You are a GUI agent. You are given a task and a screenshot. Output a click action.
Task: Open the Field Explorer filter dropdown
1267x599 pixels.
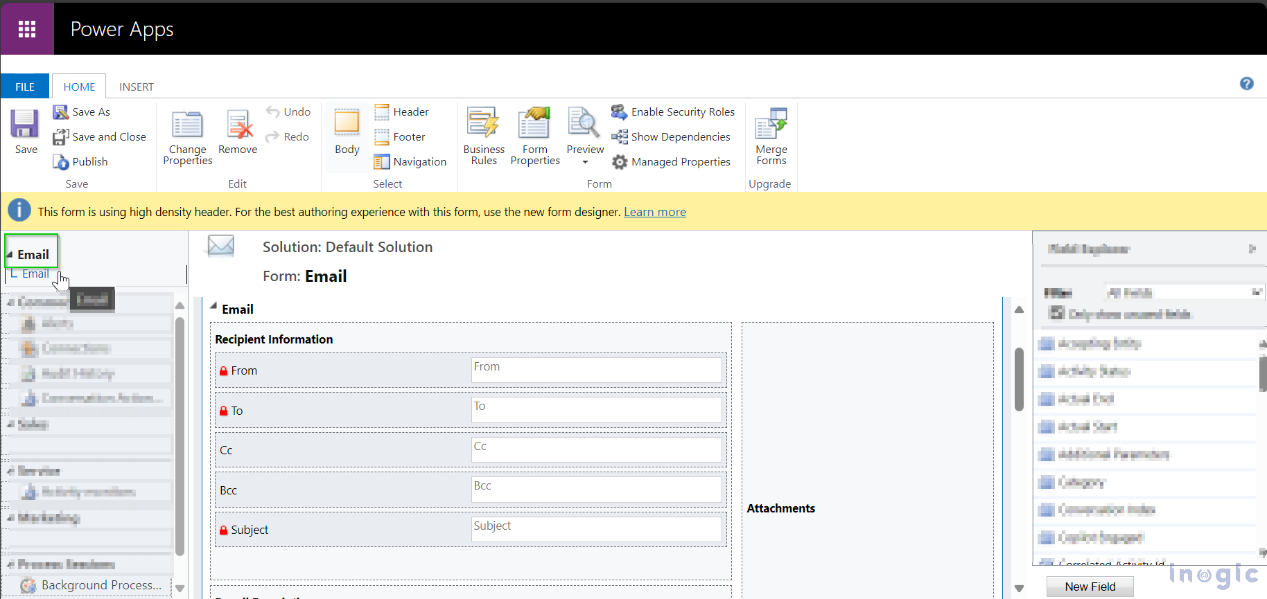[1256, 292]
